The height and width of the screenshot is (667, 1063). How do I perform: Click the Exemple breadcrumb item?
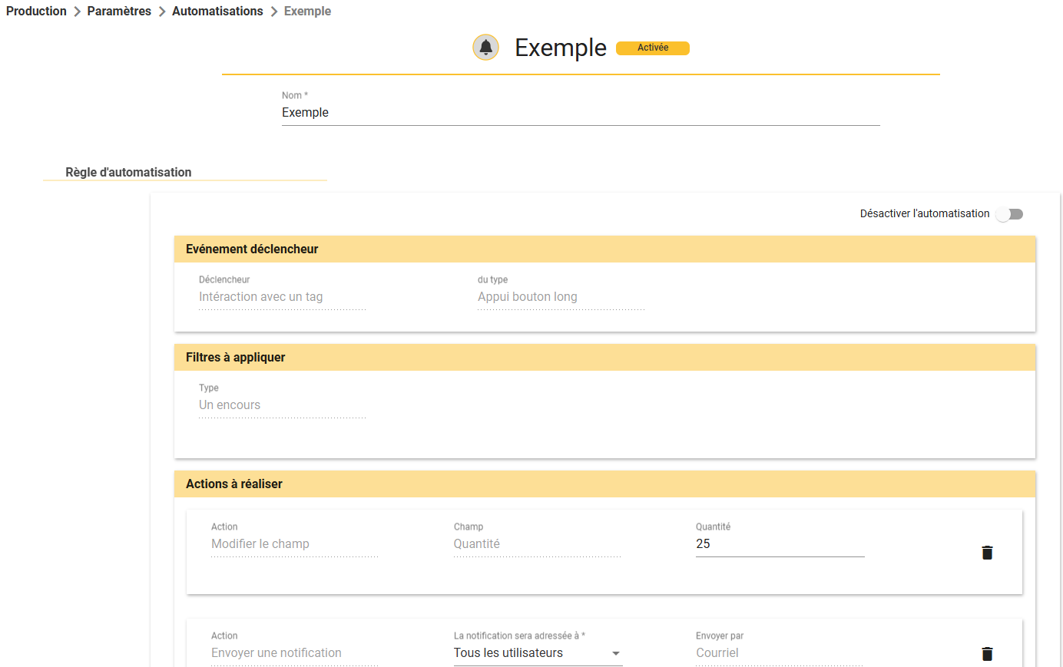307,12
